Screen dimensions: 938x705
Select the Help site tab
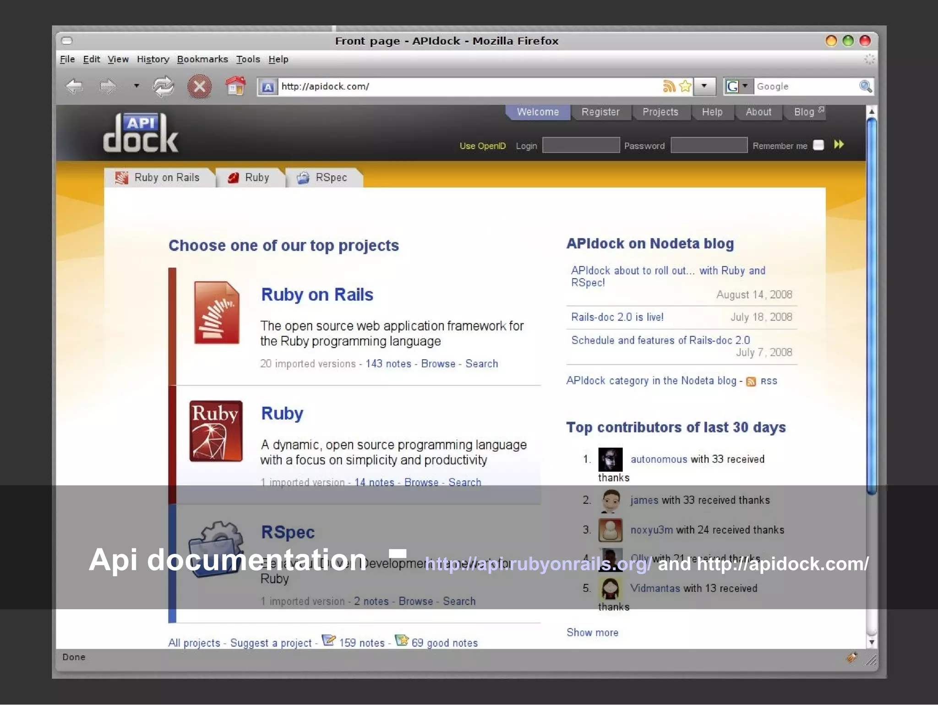coord(712,112)
